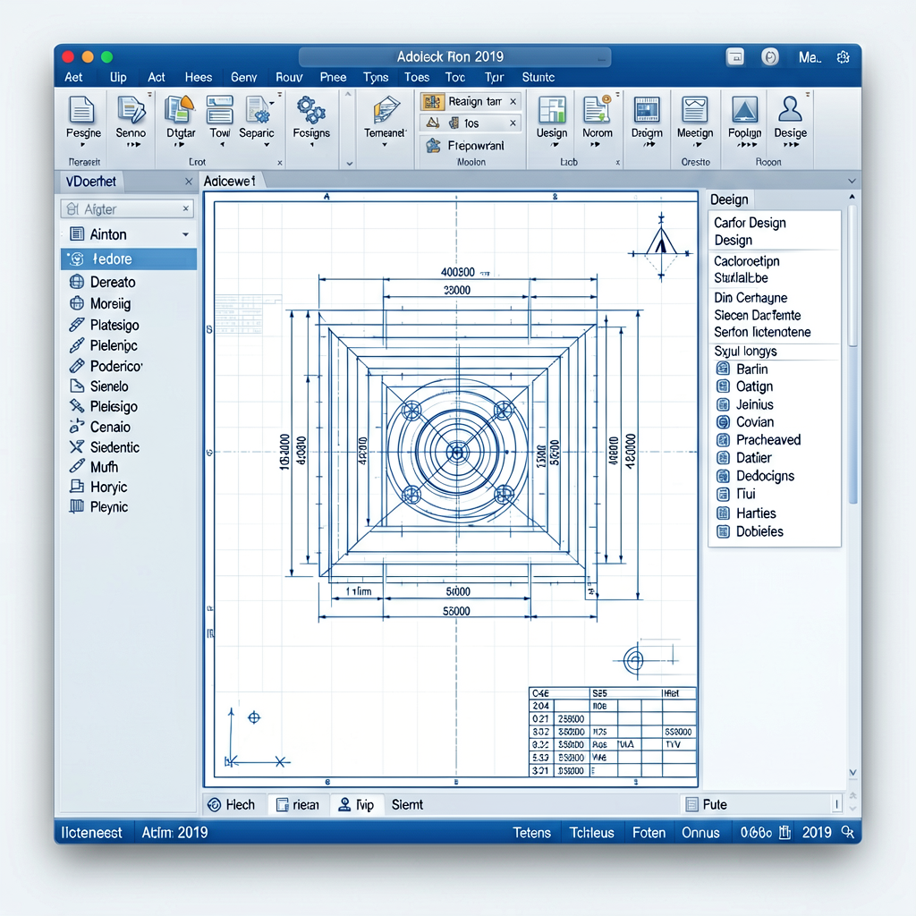Image resolution: width=916 pixels, height=916 pixels.
Task: Select Moreiig in left sidebar
Action: [x=127, y=303]
